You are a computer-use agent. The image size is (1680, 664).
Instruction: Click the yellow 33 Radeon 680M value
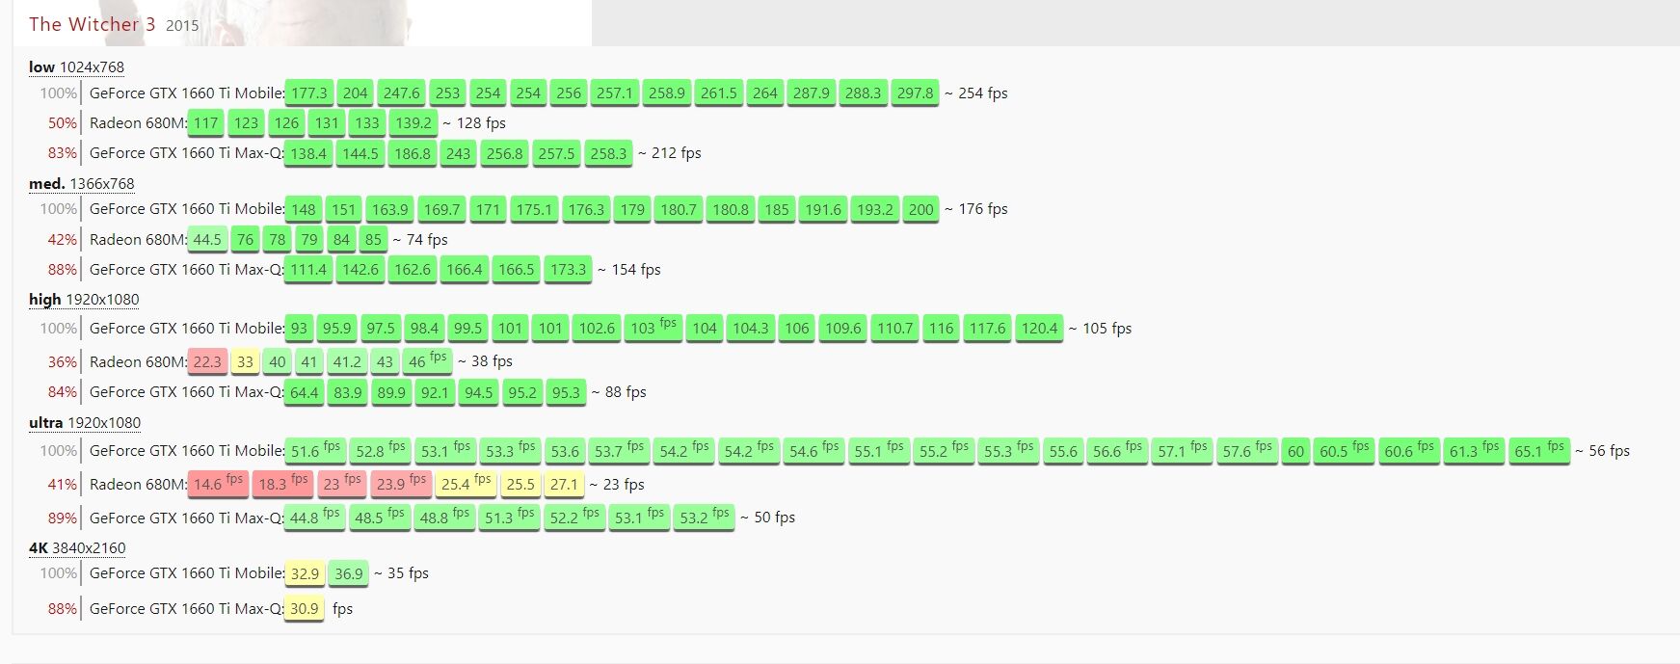click(x=245, y=361)
